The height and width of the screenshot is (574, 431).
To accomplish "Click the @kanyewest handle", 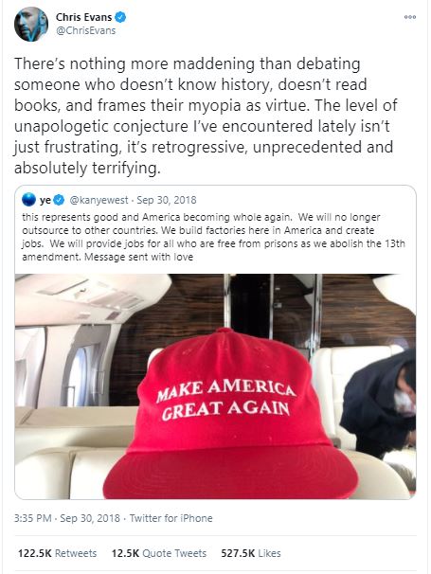I will coord(99,200).
